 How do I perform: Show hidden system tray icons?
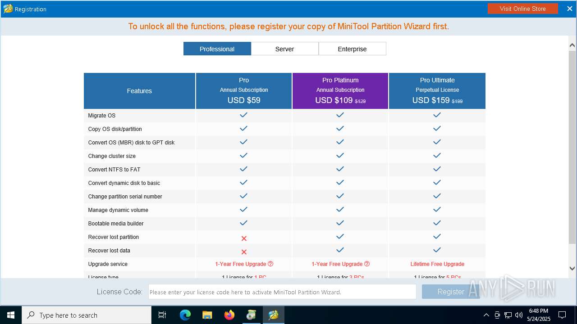486,315
